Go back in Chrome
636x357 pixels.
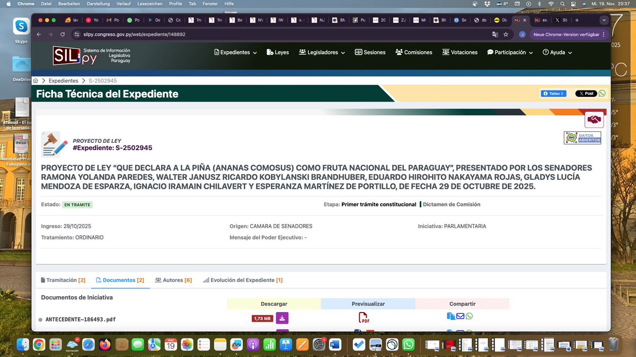point(38,34)
